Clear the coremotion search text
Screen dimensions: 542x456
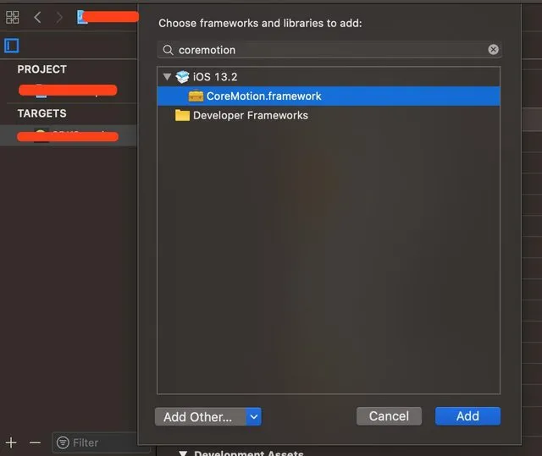(493, 49)
